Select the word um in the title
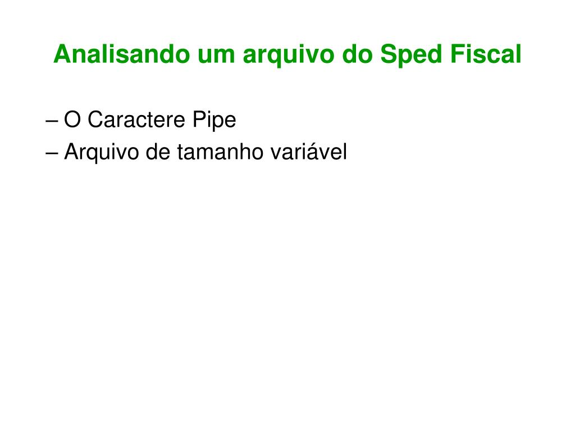The width and height of the screenshot is (575, 431). point(216,54)
